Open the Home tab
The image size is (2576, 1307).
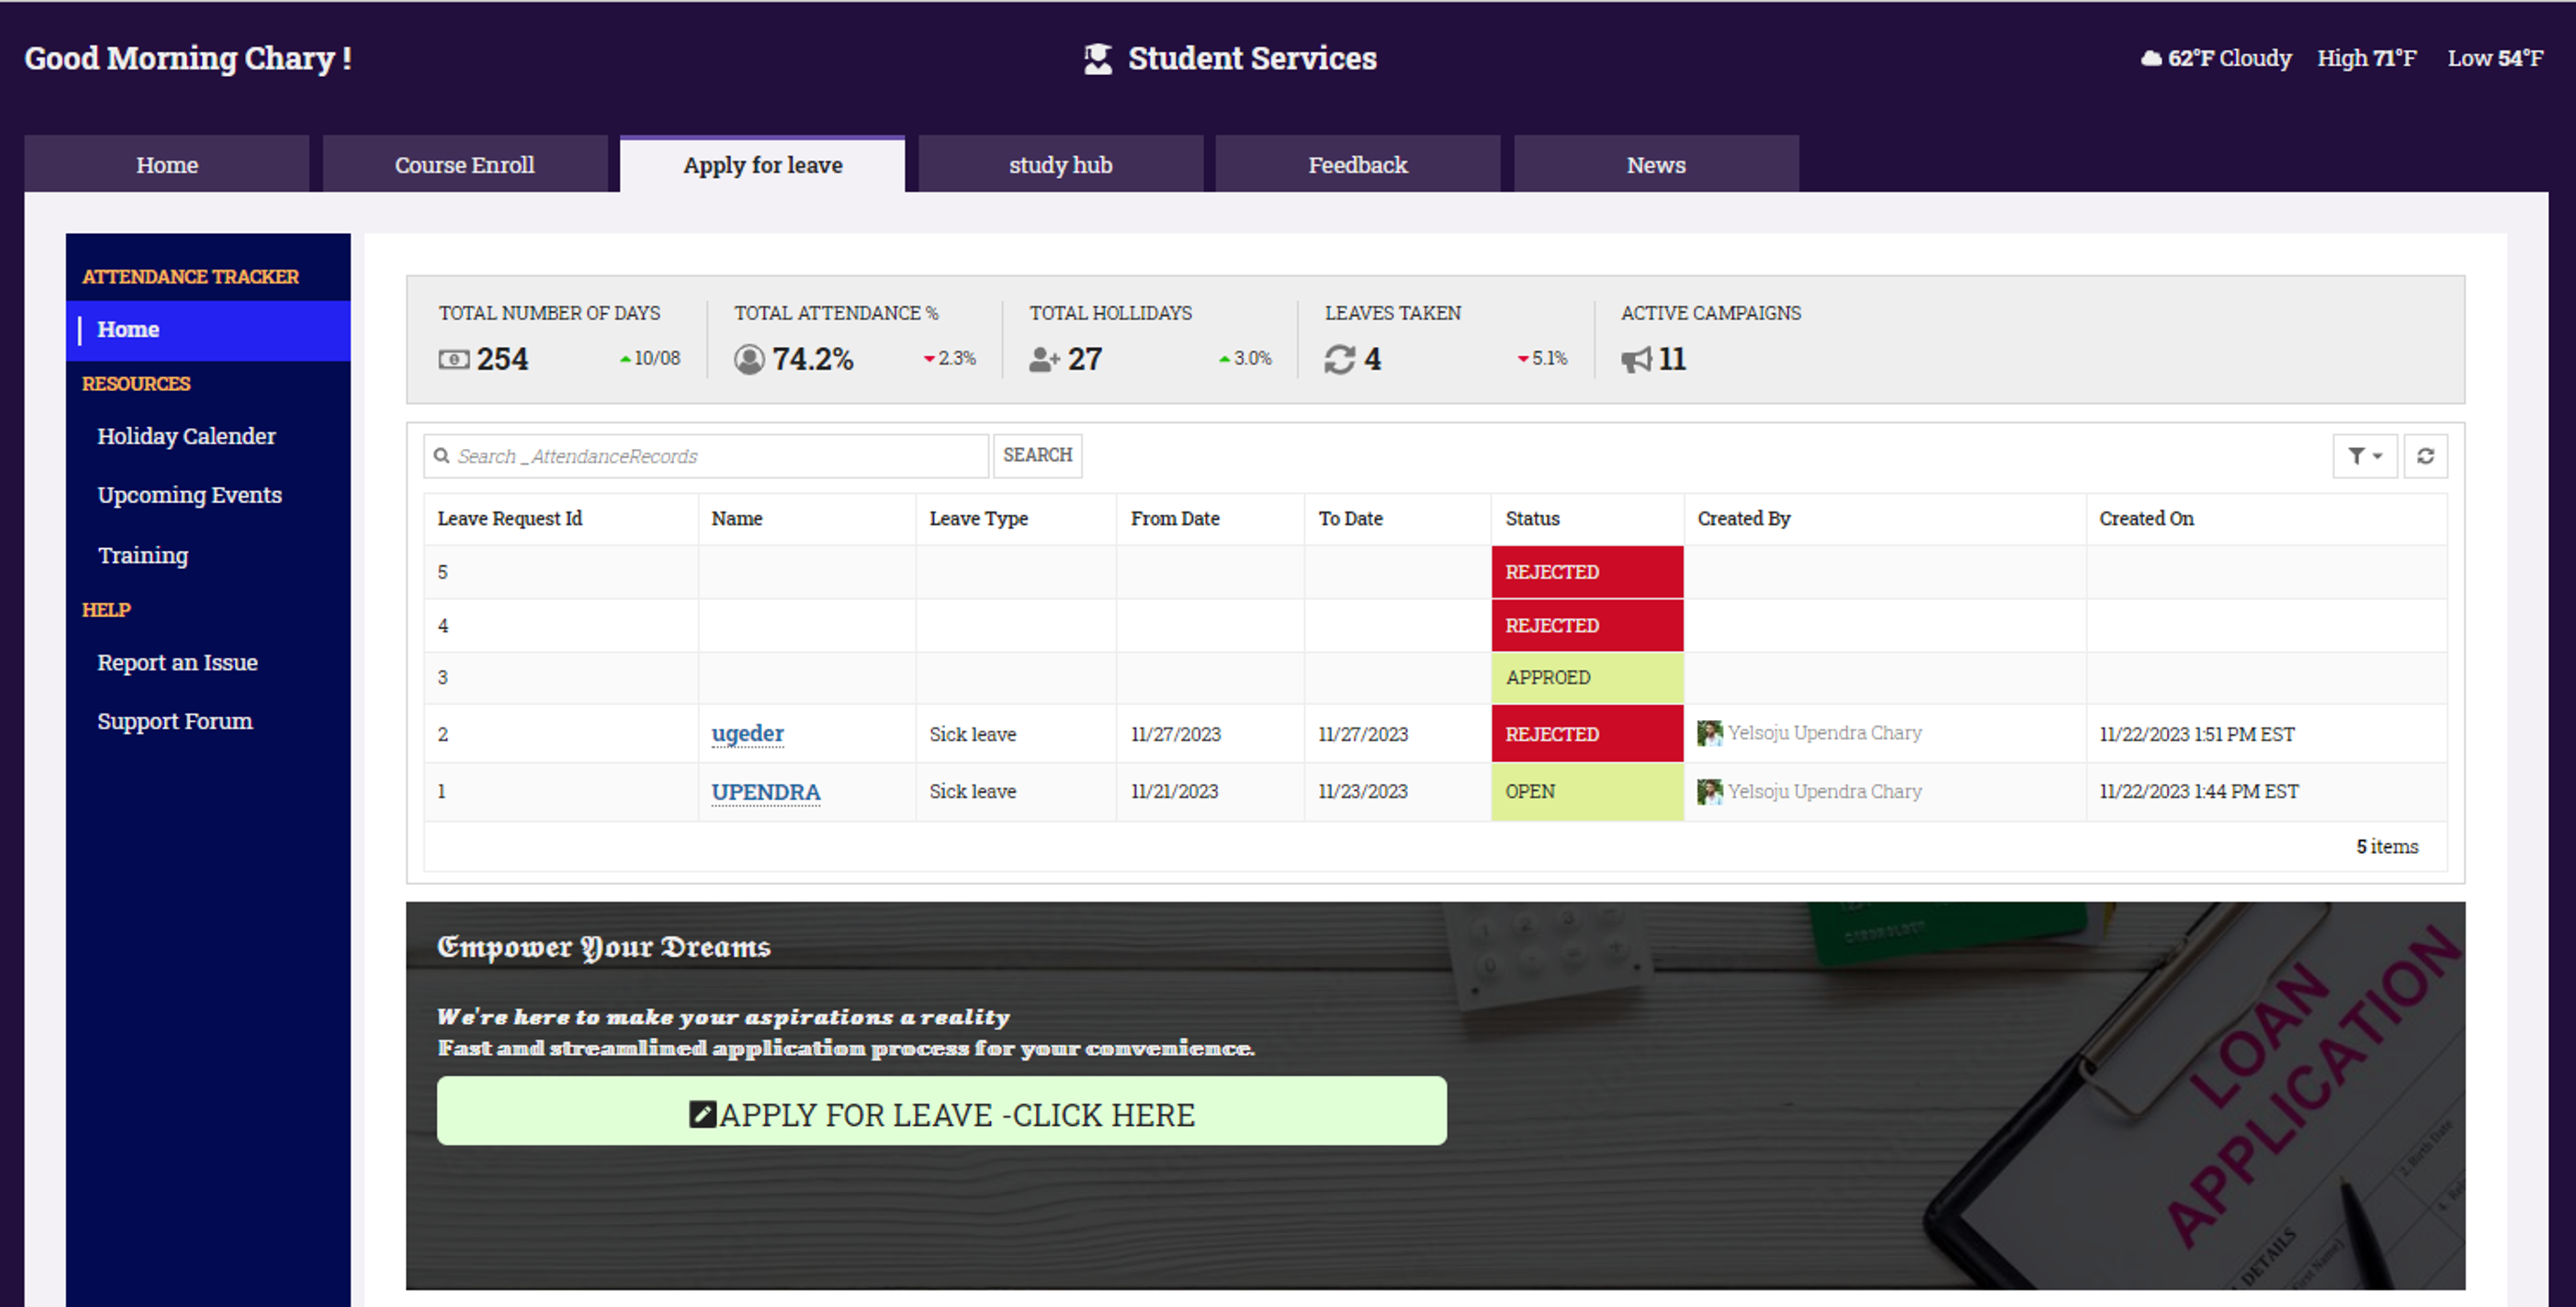point(167,164)
